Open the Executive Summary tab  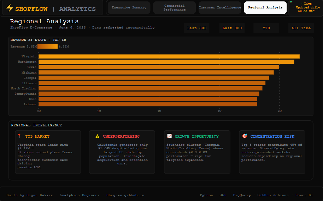[129, 8]
